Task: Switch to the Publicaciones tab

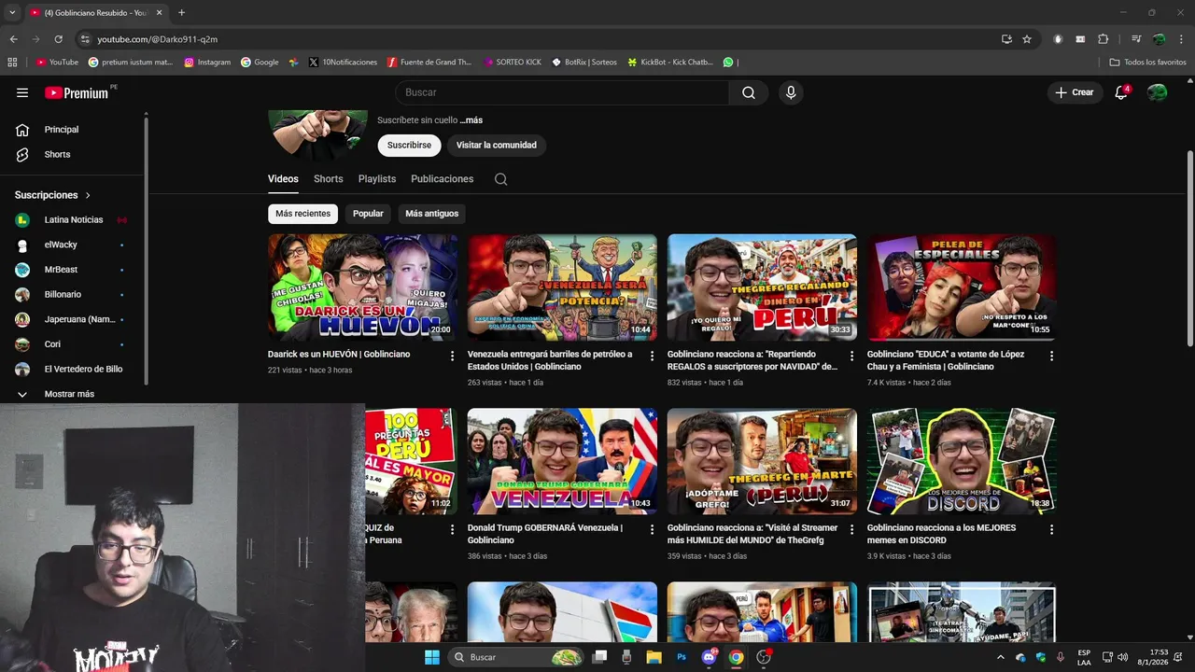Action: (x=443, y=179)
